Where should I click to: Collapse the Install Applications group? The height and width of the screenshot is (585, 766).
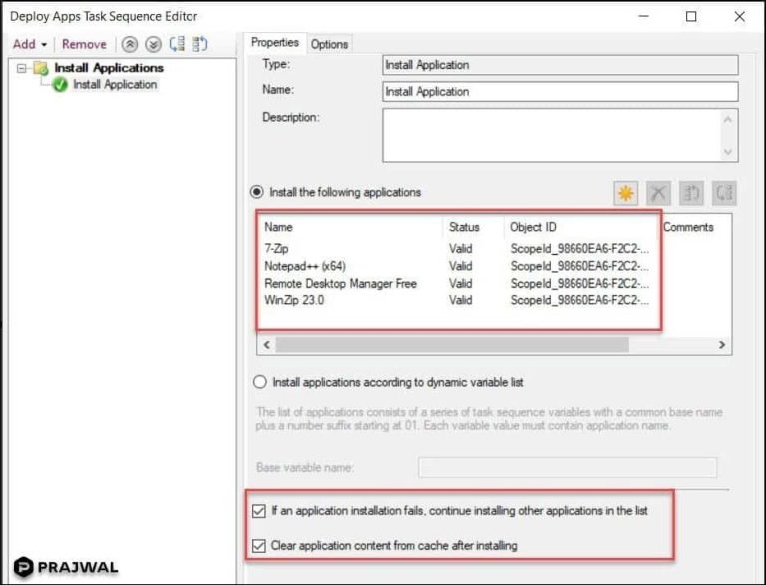[x=22, y=68]
